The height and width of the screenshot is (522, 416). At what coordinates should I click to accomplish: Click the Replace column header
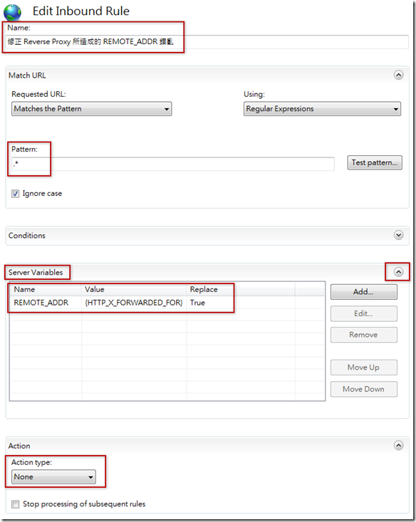[x=241, y=290]
